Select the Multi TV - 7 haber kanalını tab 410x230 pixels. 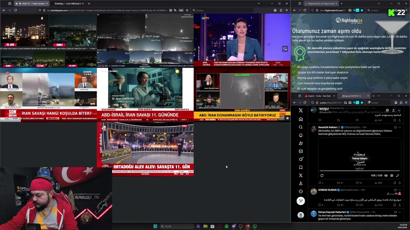pyautogui.click(x=31, y=4)
